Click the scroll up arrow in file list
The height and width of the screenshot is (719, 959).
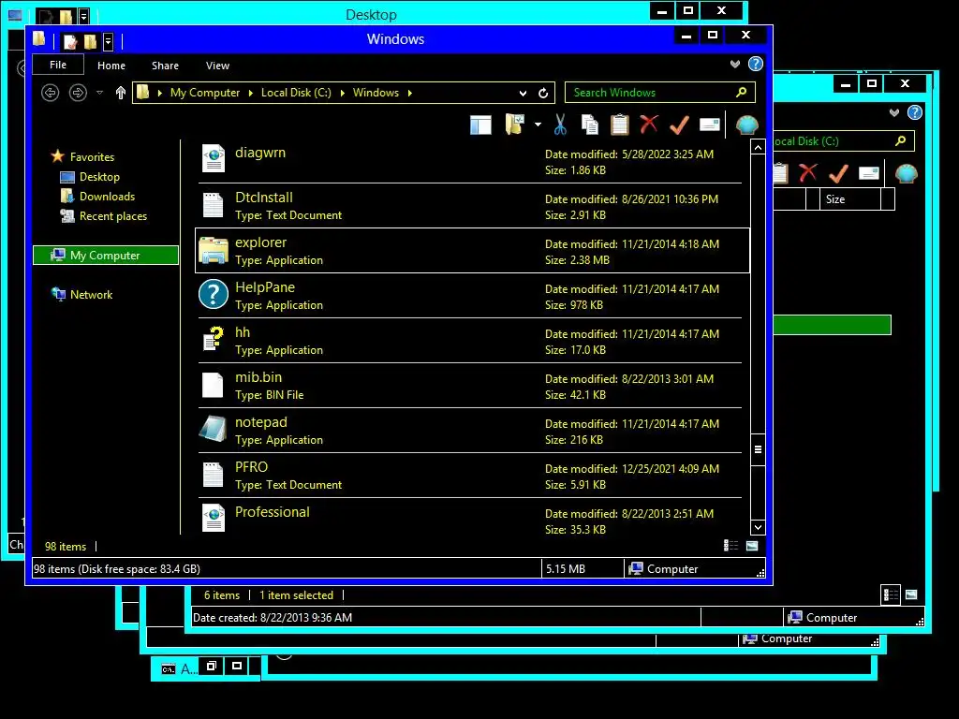pyautogui.click(x=758, y=147)
